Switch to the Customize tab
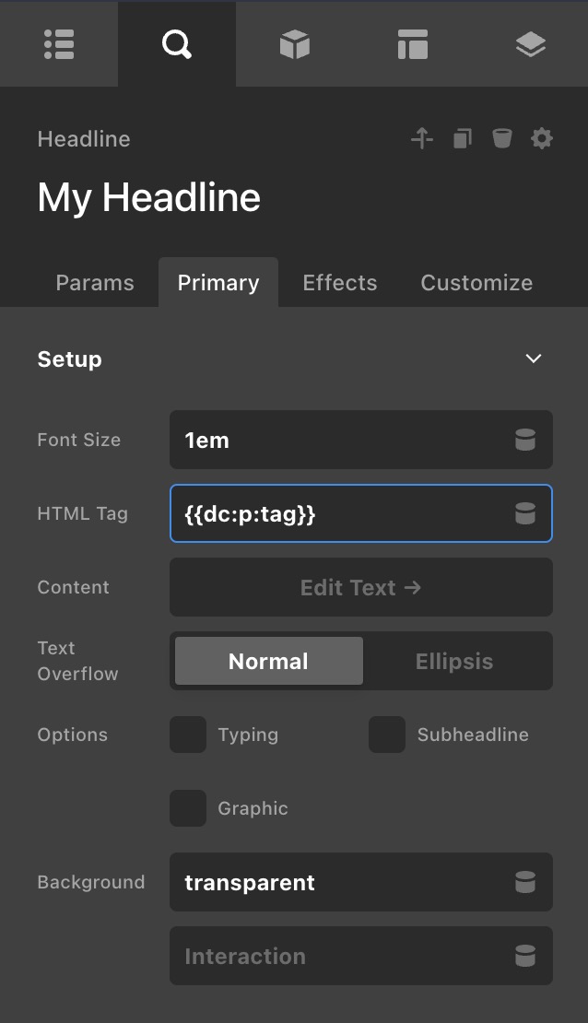Image resolution: width=588 pixels, height=1023 pixels. pos(476,283)
